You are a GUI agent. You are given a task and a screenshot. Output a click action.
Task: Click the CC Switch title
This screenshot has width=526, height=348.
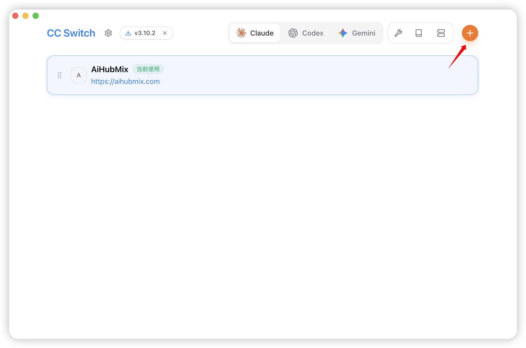tap(71, 33)
